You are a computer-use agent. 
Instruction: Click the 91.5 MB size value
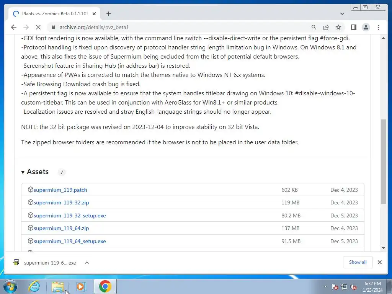pos(291,241)
